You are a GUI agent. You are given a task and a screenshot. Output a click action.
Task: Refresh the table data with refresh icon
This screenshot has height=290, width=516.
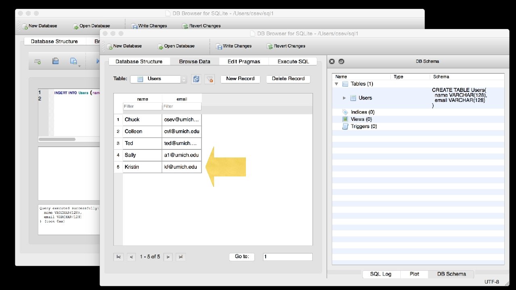pos(196,79)
